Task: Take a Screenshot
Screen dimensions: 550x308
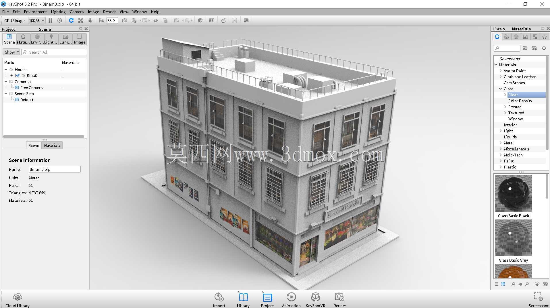Action: (x=538, y=300)
